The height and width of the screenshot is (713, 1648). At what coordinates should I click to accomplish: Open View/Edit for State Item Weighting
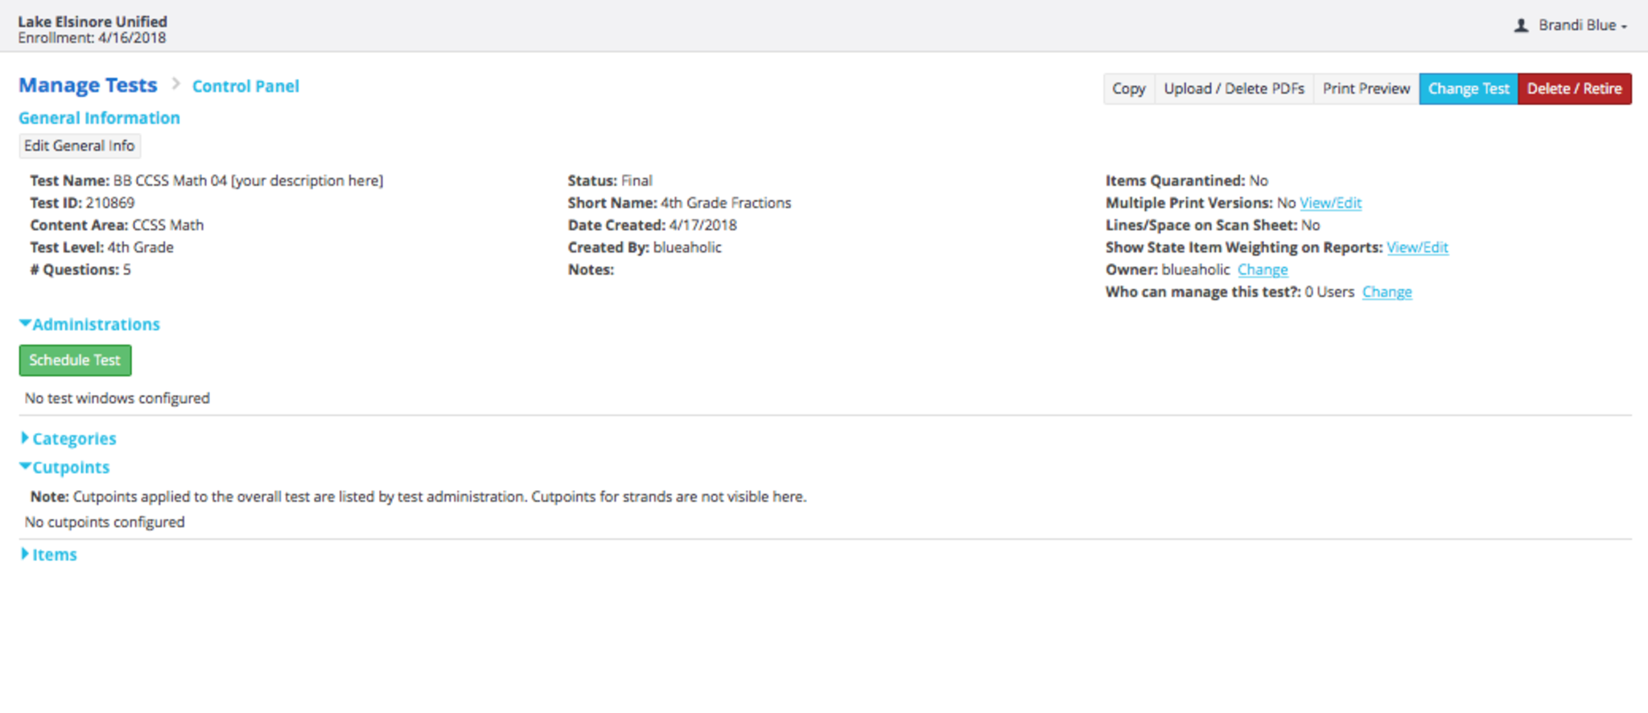point(1417,247)
